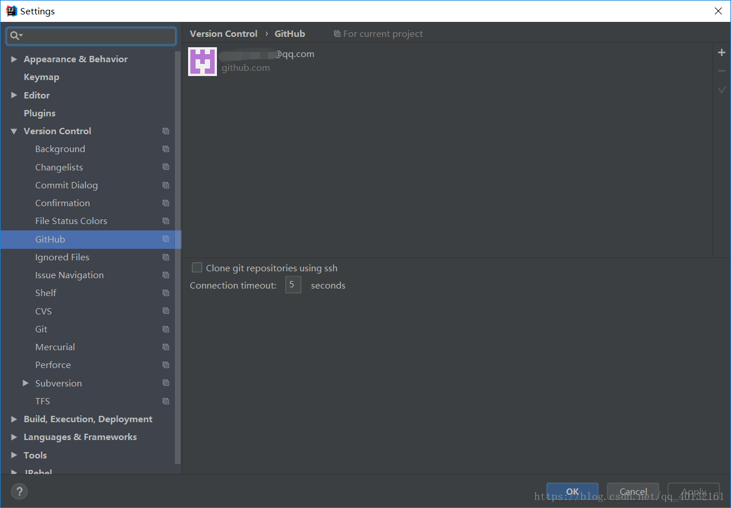Click the IntelliJ logo in title bar
731x508 pixels.
[x=11, y=11]
